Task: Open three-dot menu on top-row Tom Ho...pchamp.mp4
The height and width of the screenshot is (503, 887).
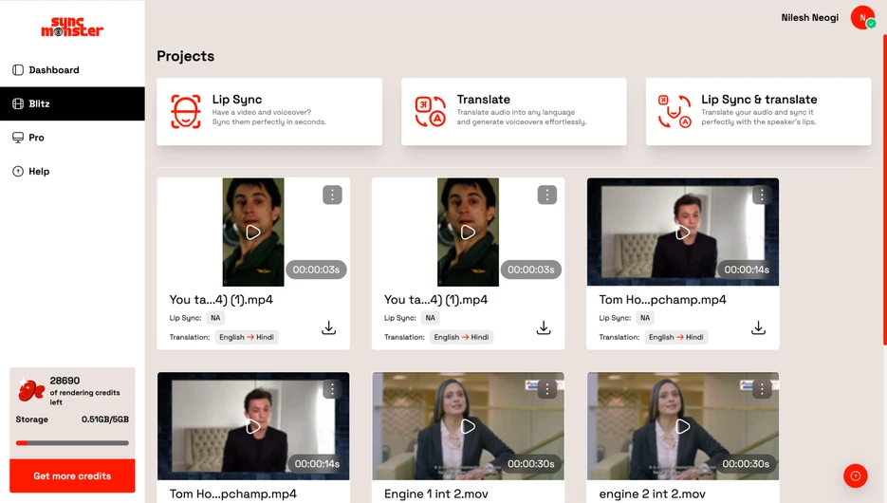Action: tap(761, 195)
